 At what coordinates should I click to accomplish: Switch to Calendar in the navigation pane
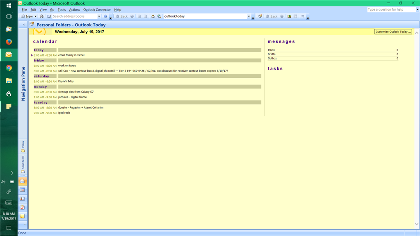pos(23,190)
